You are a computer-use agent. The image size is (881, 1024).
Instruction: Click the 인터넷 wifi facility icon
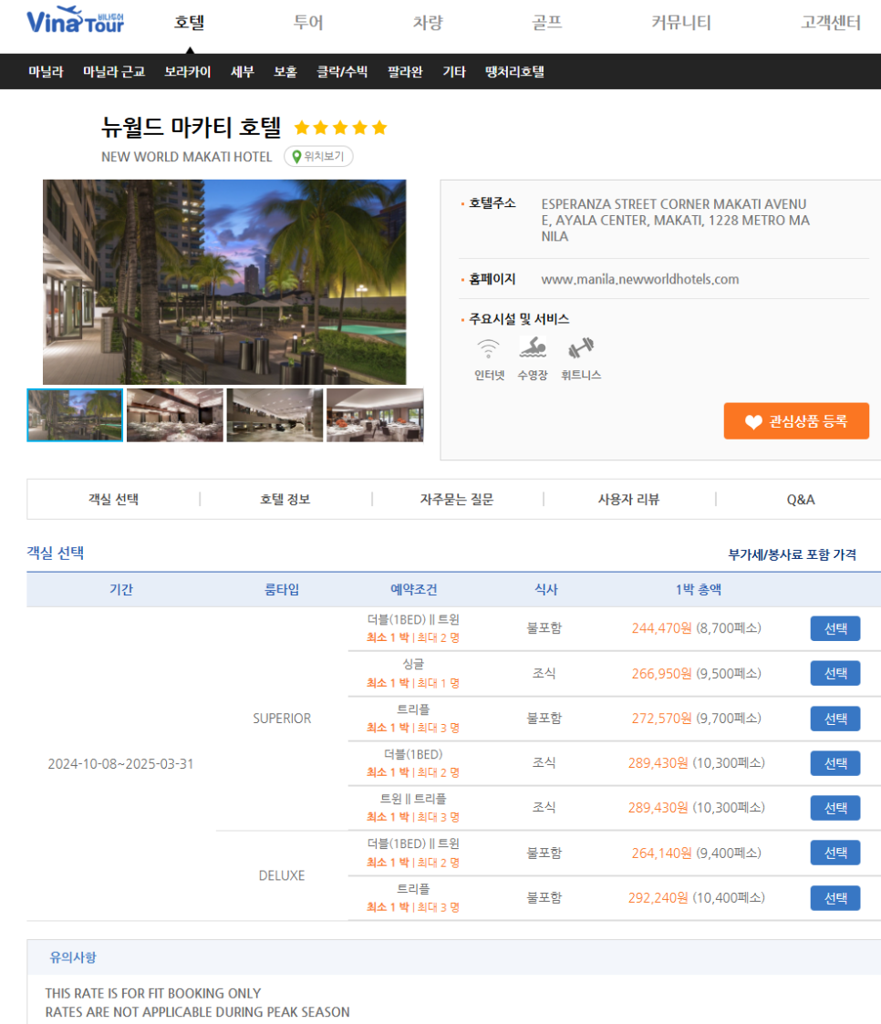[x=488, y=348]
